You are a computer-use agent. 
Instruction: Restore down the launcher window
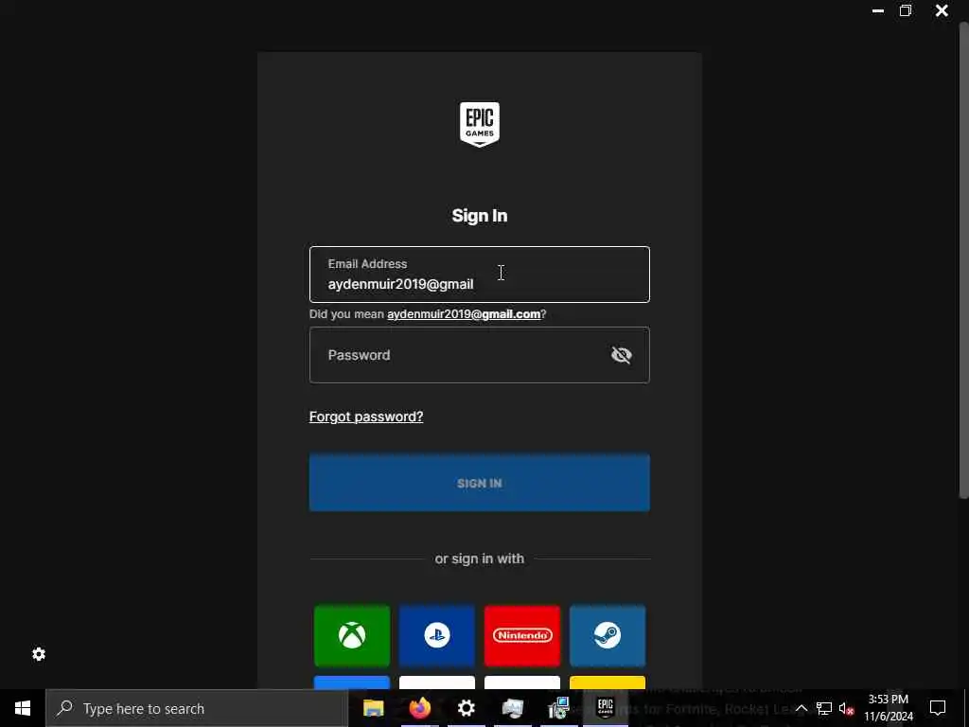coord(906,10)
